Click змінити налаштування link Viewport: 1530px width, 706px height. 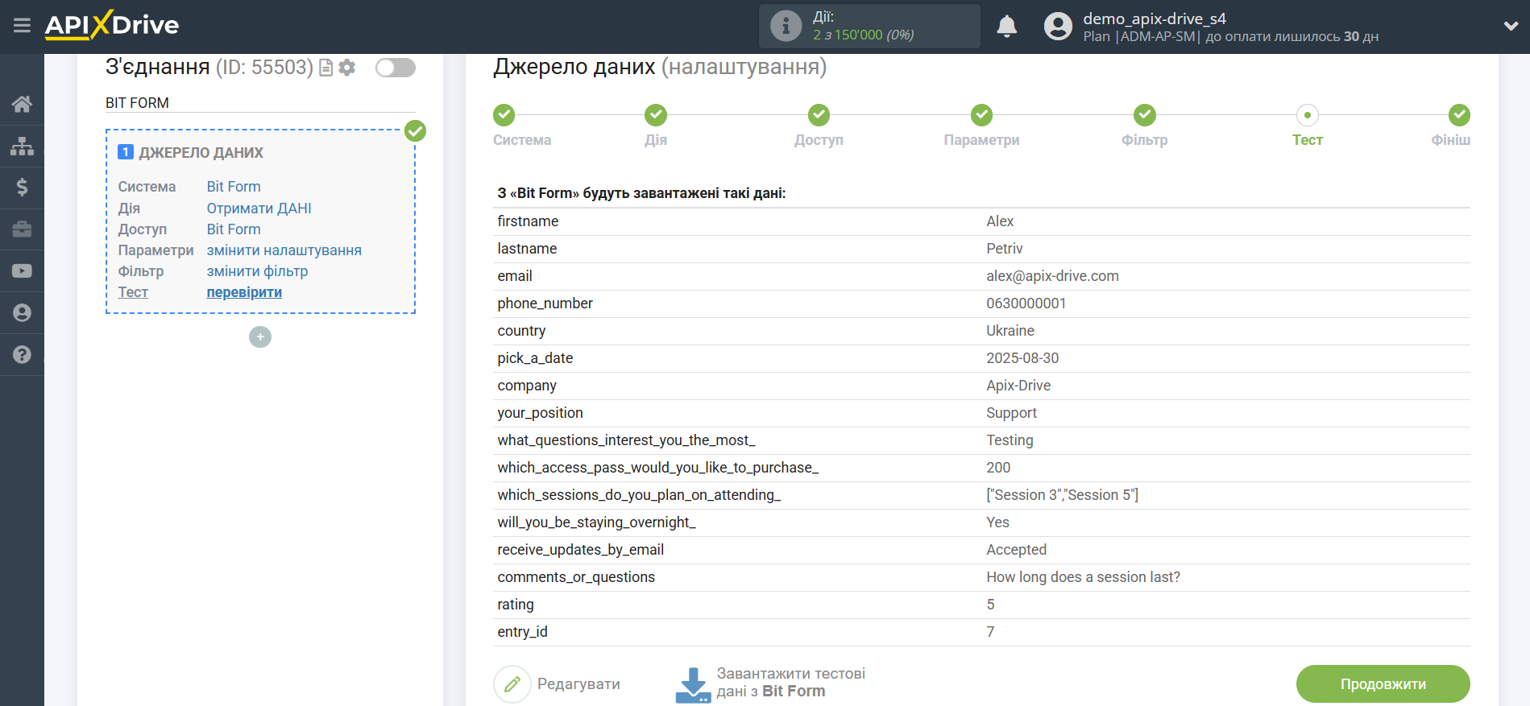coord(284,250)
